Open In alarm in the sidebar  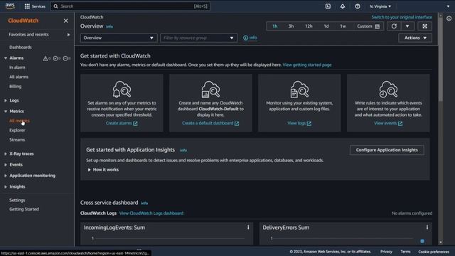coord(17,68)
